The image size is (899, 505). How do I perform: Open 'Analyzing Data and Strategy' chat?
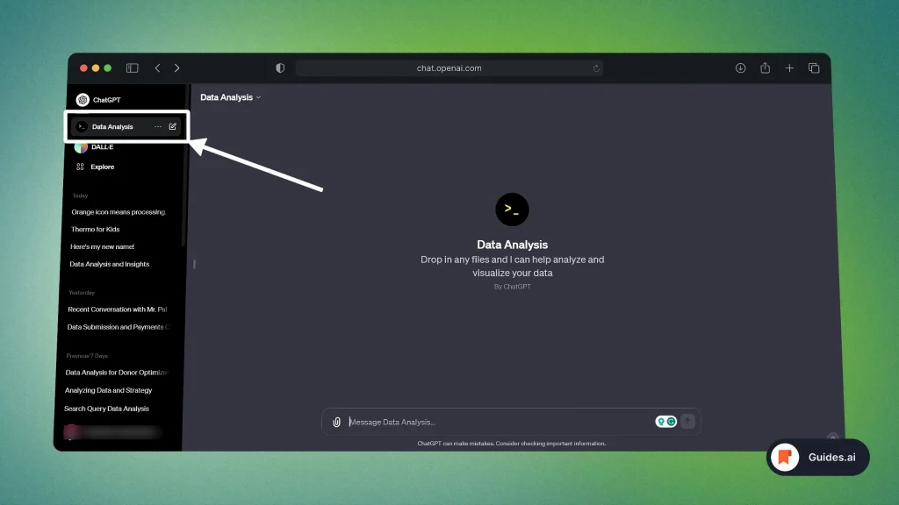click(108, 390)
